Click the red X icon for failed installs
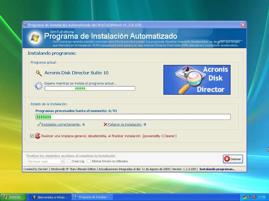The image size is (269, 201). click(105, 124)
